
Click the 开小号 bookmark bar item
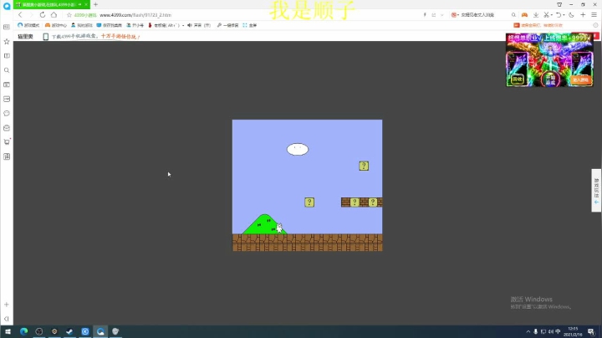tap(135, 25)
